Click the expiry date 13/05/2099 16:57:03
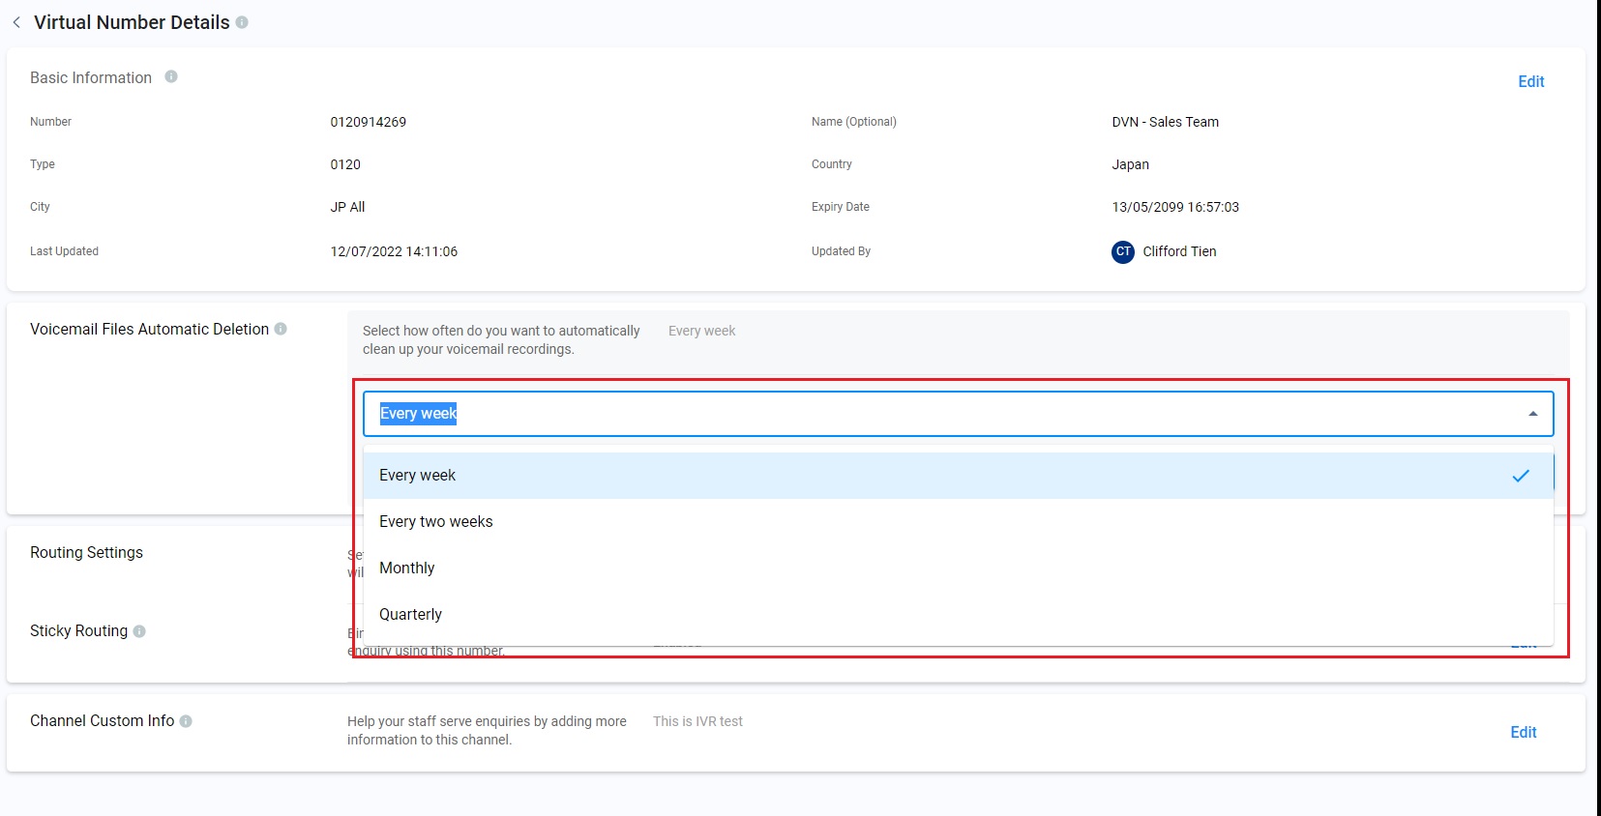The height and width of the screenshot is (816, 1601). coord(1175,207)
